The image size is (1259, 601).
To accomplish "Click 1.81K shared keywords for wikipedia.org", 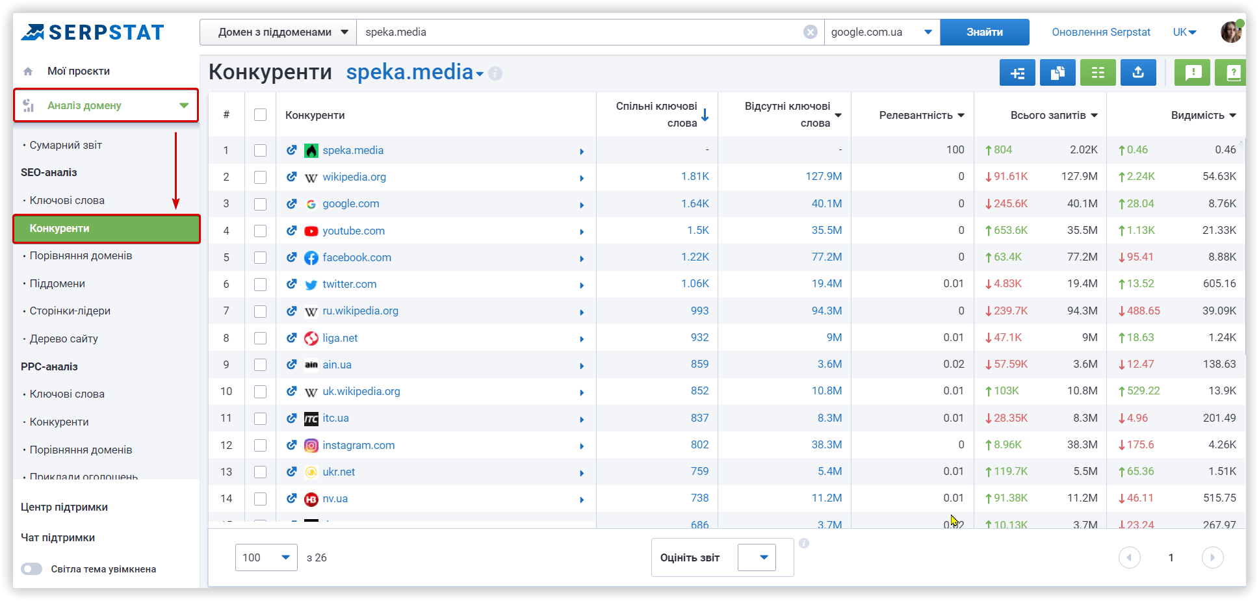I will [695, 177].
